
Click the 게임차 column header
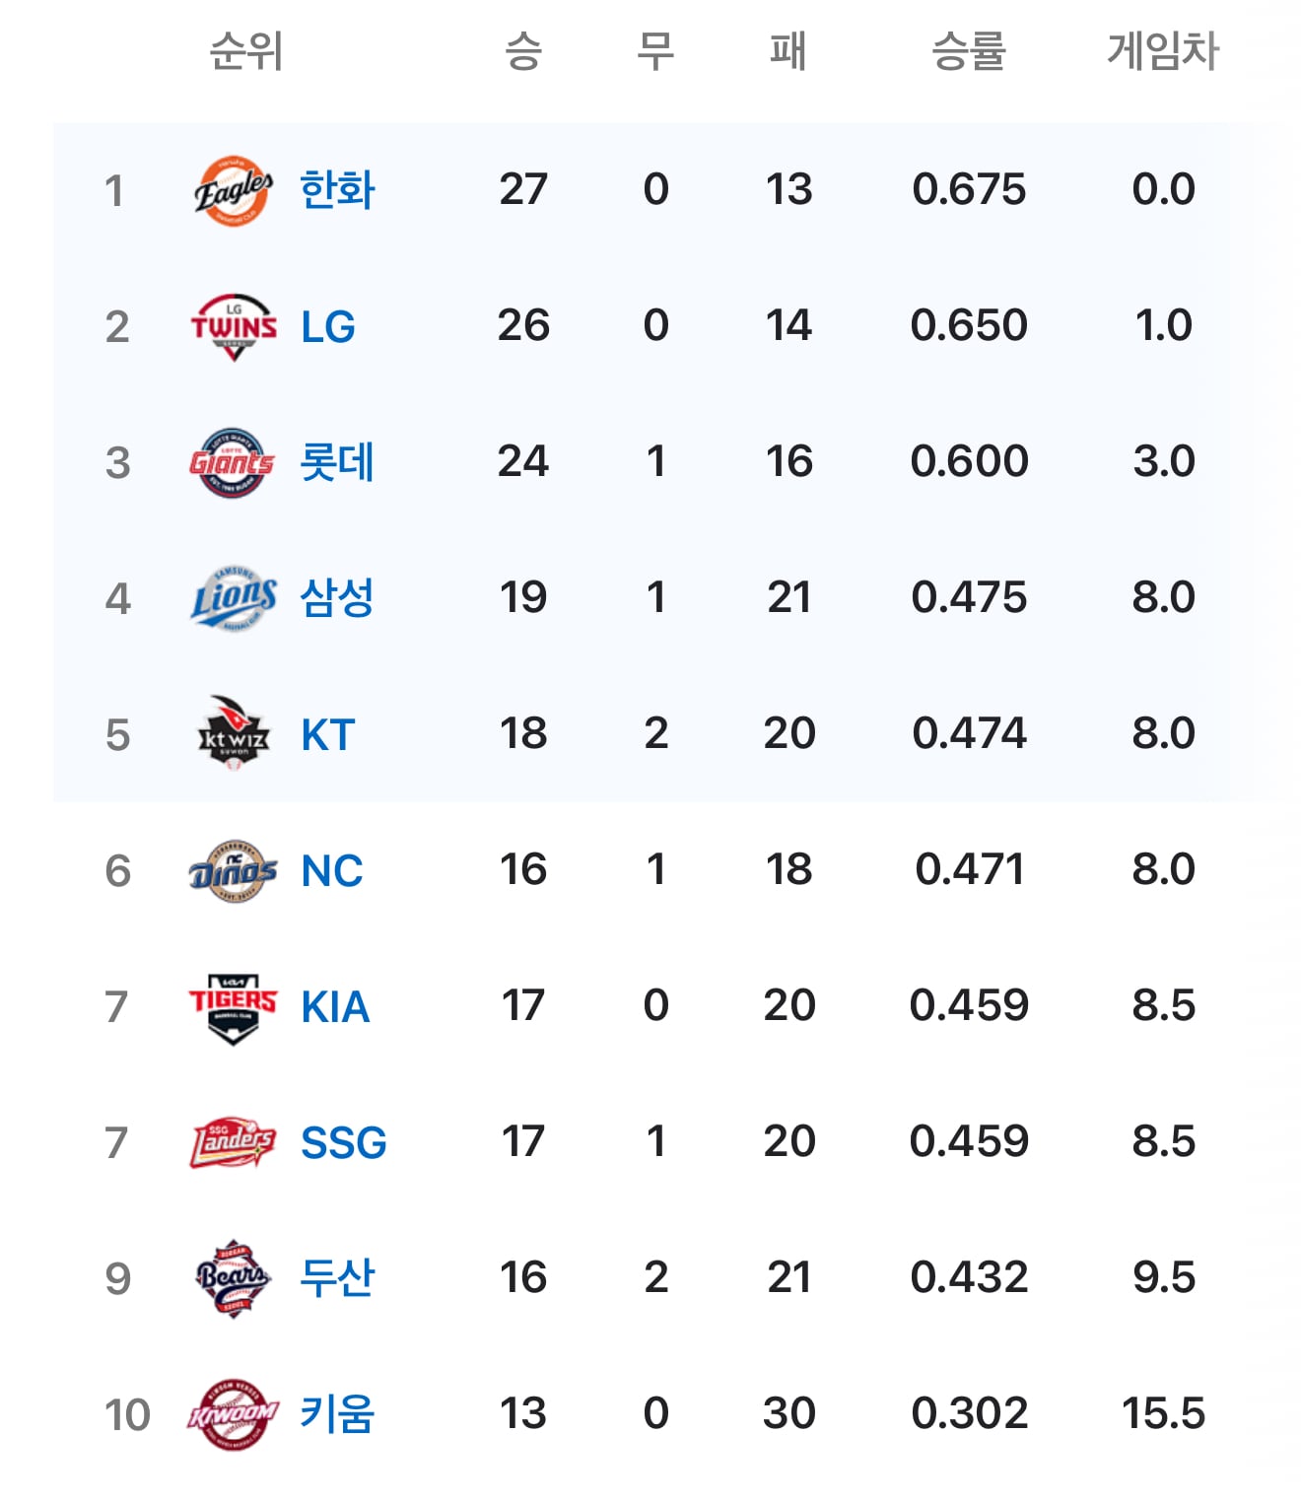(1163, 50)
